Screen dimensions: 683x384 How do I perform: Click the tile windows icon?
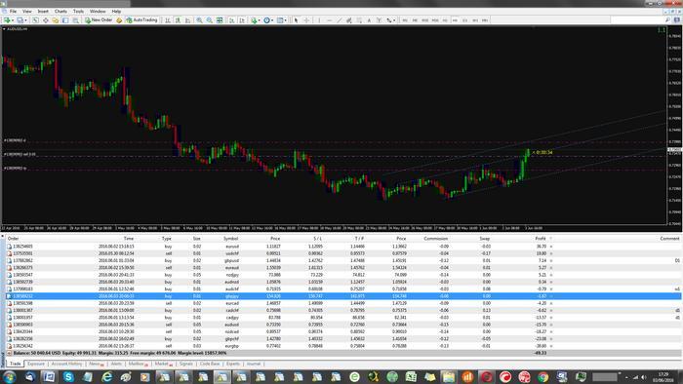pyautogui.click(x=220, y=20)
